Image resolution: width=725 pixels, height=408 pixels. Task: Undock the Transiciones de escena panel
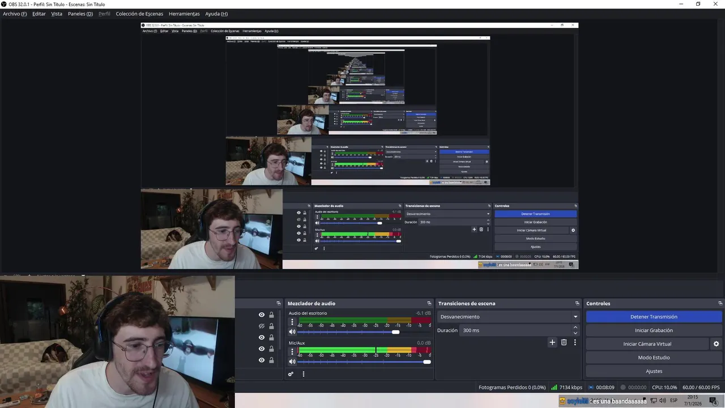[x=577, y=304]
